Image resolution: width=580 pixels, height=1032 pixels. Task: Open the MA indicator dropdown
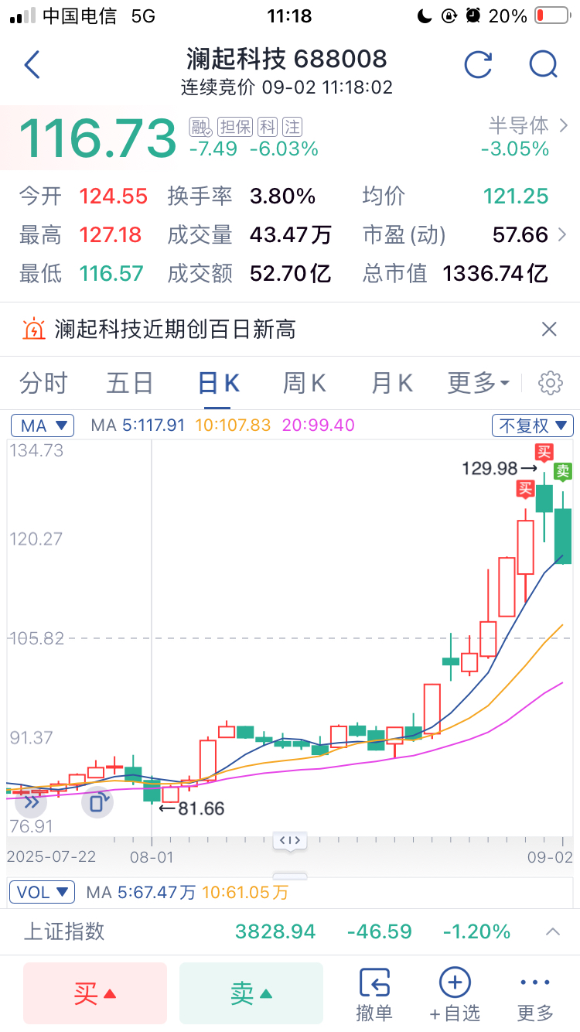coord(42,425)
